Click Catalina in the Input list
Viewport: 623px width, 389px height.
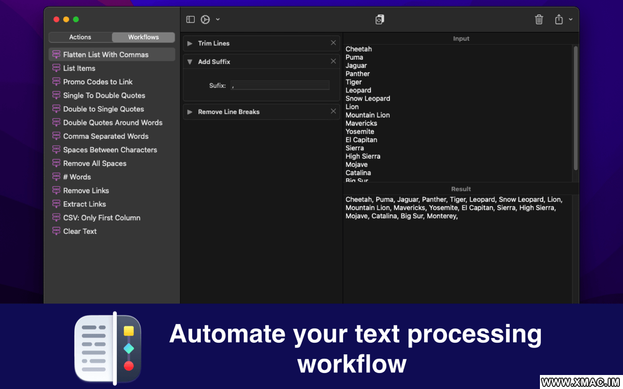(358, 173)
